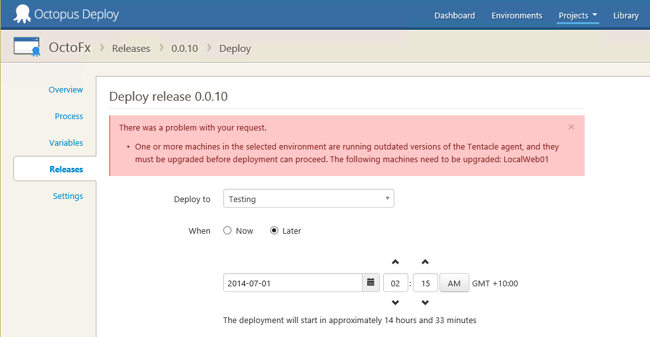Increase the minutes with up arrow
Viewport: 650px width, 337px height.
pos(425,262)
